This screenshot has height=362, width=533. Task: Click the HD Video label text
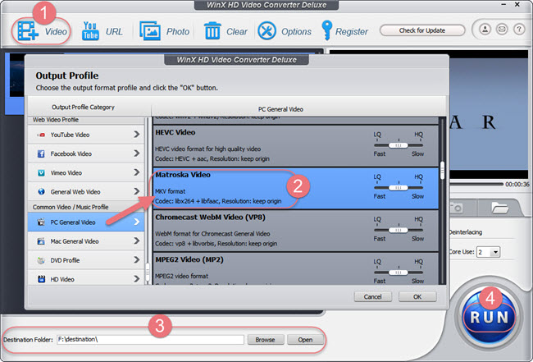(x=62, y=279)
